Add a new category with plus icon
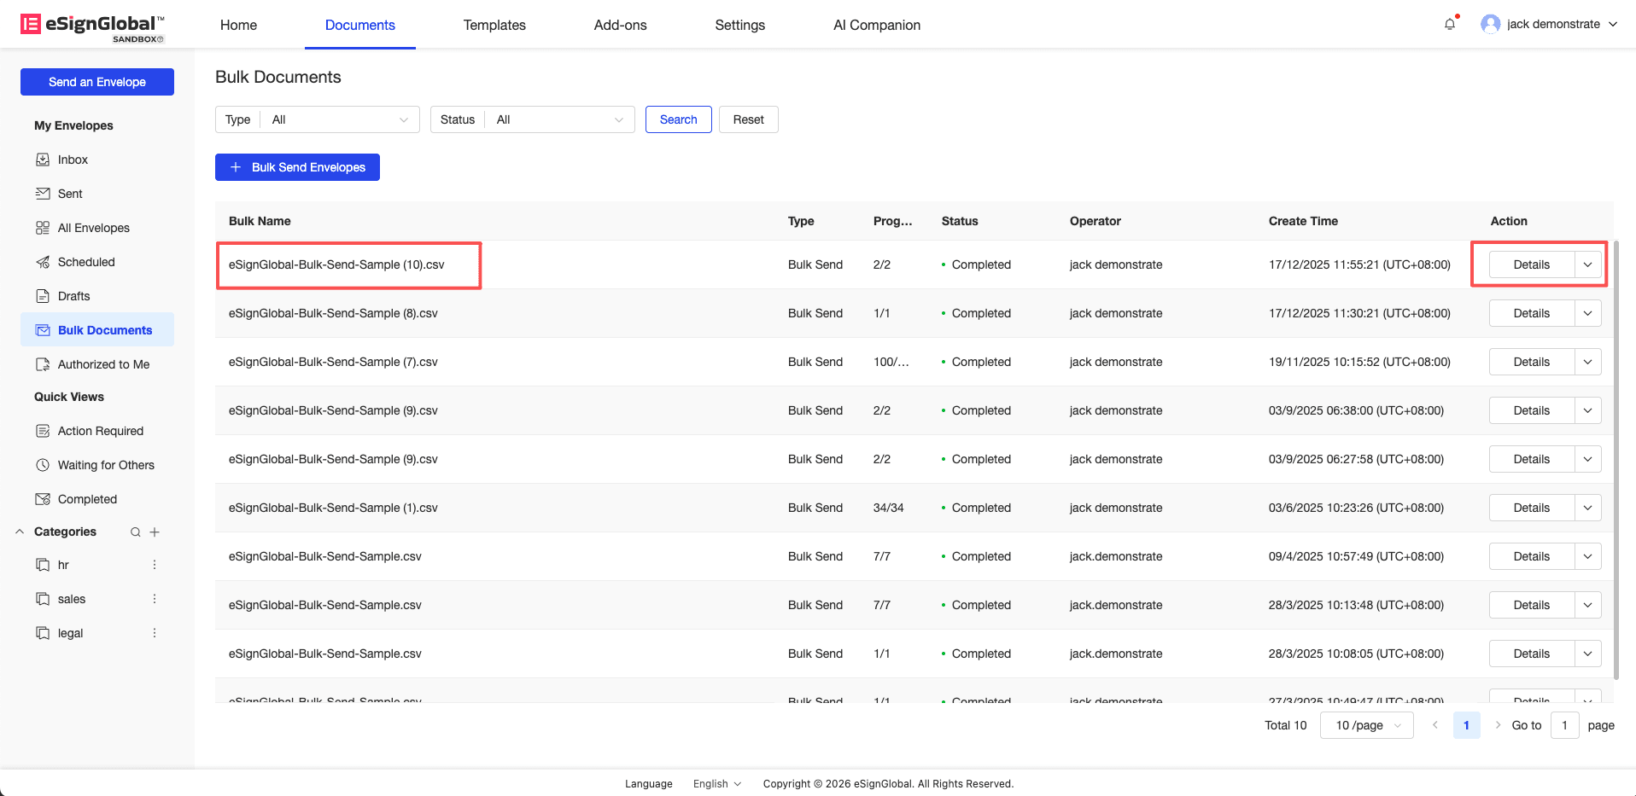The image size is (1636, 796). 155,532
